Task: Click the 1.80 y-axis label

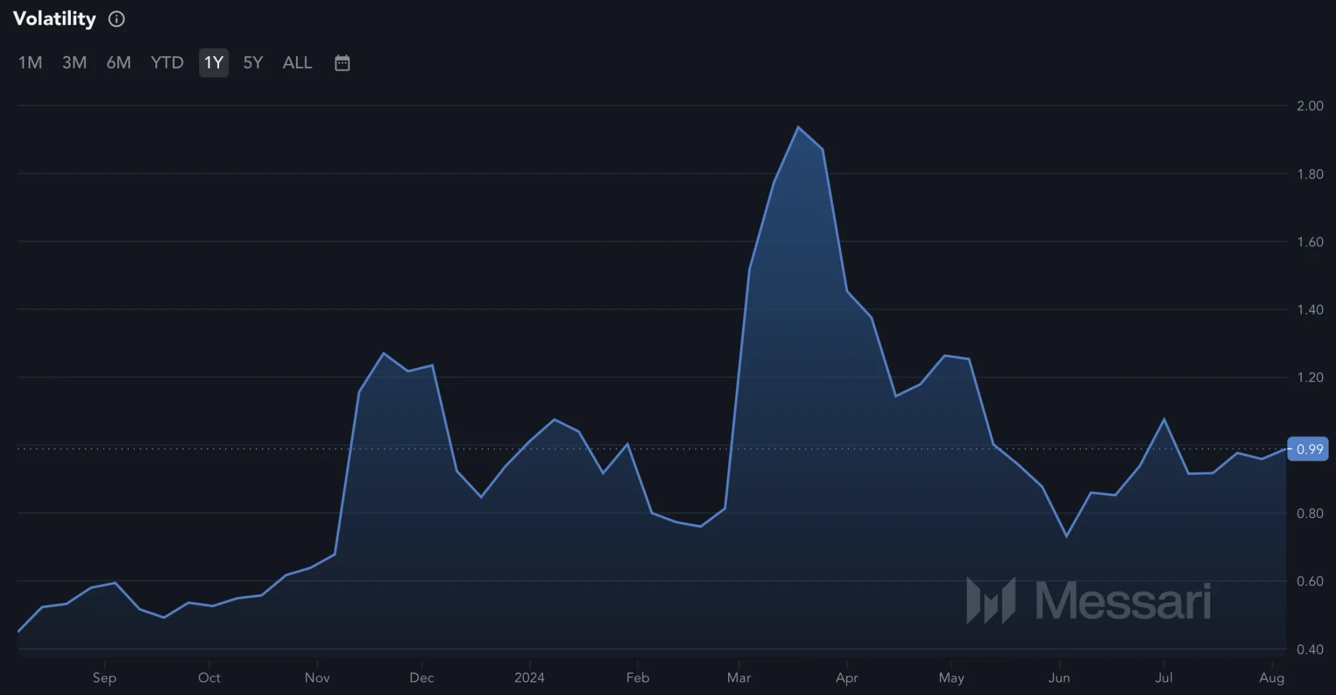Action: (x=1310, y=174)
